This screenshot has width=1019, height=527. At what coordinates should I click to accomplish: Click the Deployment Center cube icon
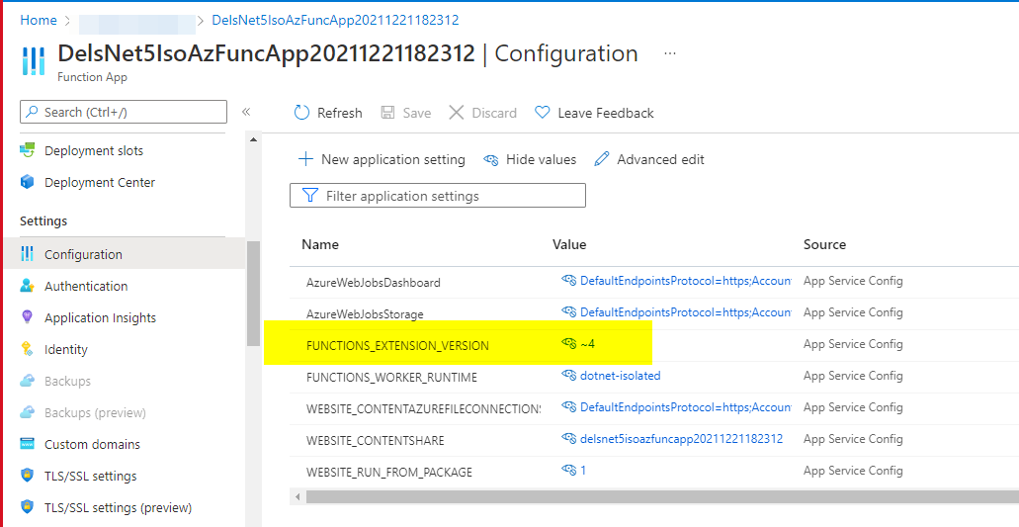tap(27, 182)
